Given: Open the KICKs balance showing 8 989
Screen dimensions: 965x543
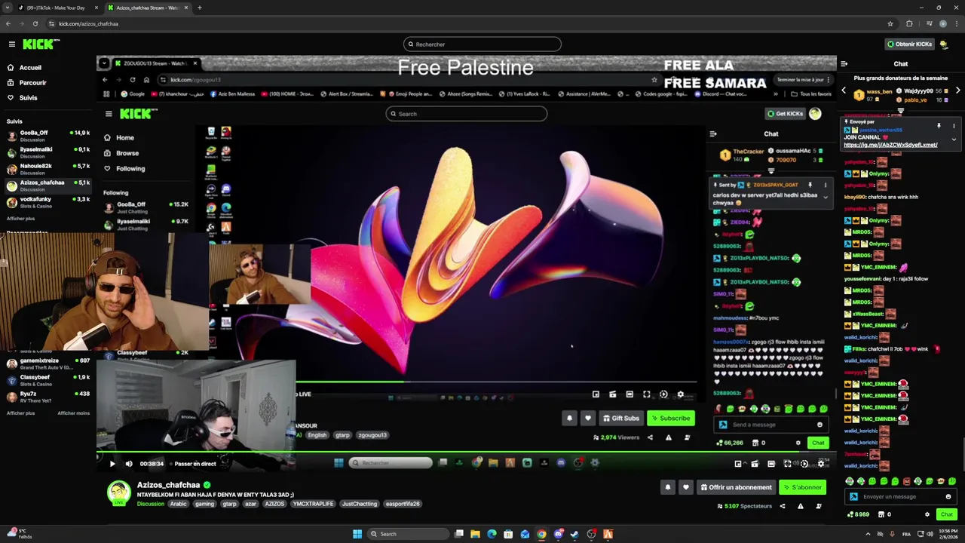Looking at the screenshot, I should (858, 514).
